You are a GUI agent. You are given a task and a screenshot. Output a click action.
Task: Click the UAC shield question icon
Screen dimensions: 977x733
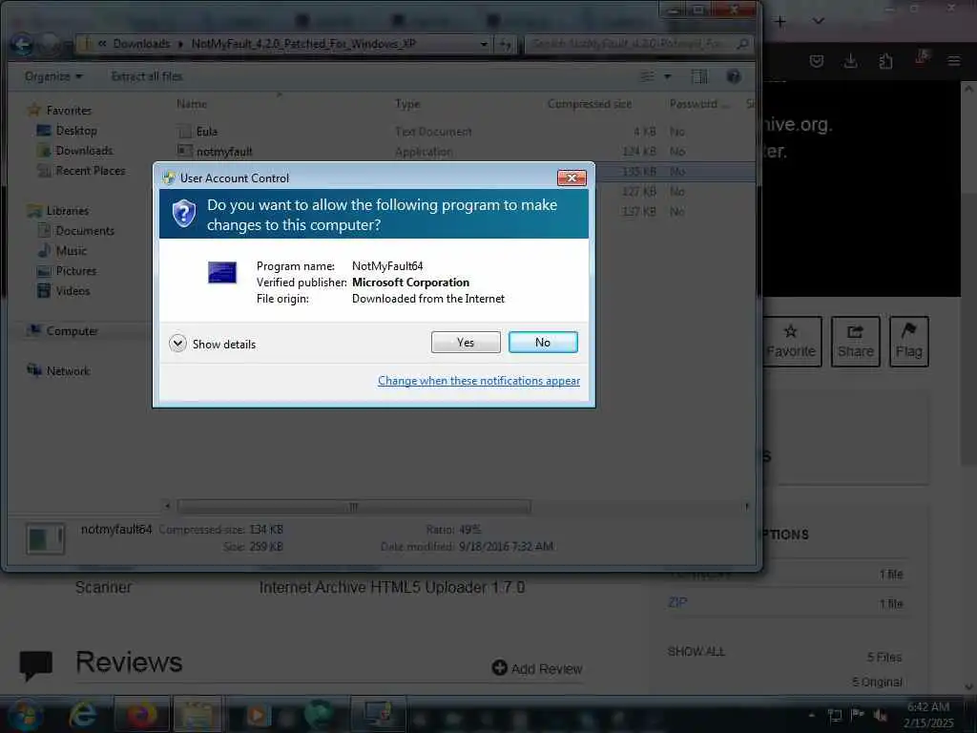pyautogui.click(x=184, y=214)
